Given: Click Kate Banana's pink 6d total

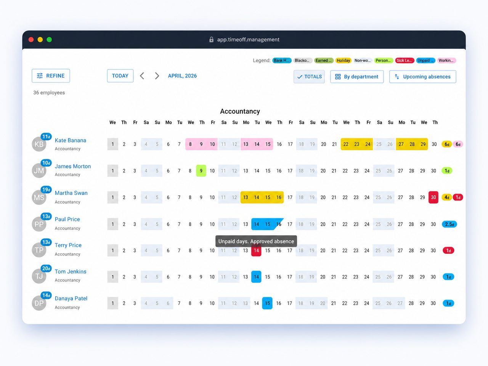Looking at the screenshot, I should click(x=458, y=144).
